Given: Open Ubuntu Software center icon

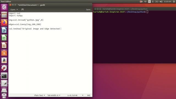Looking at the screenshot, I should [4, 53].
